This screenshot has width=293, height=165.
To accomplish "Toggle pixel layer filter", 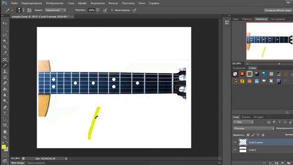I will coord(269,122).
